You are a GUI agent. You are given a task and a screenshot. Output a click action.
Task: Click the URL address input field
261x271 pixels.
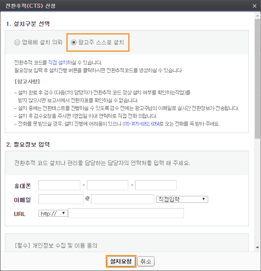[126, 213]
